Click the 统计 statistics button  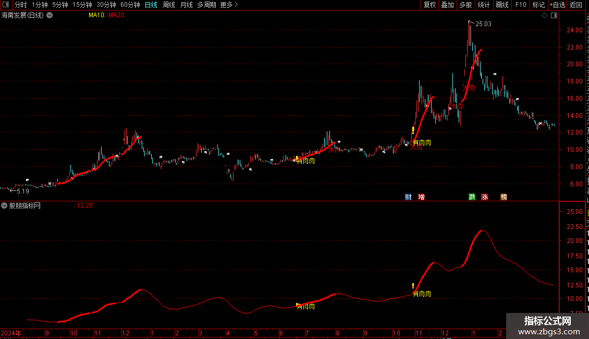click(483, 5)
